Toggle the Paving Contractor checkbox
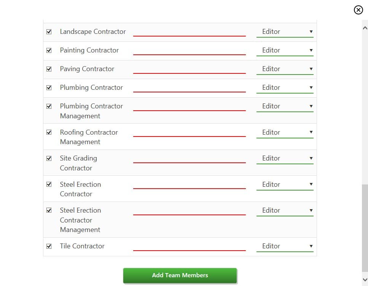 pyautogui.click(x=49, y=69)
